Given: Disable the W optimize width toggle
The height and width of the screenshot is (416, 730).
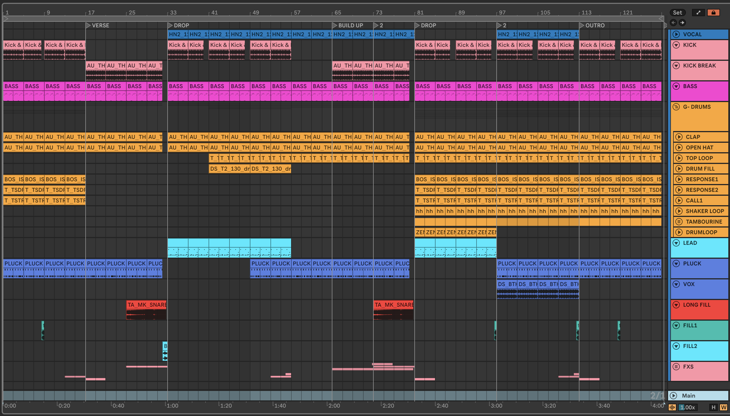Looking at the screenshot, I should [x=723, y=407].
